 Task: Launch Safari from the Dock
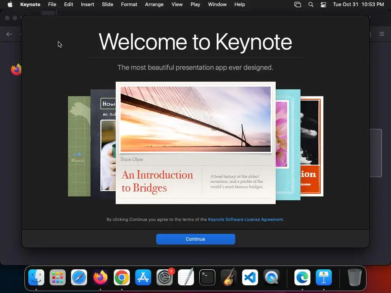79,277
